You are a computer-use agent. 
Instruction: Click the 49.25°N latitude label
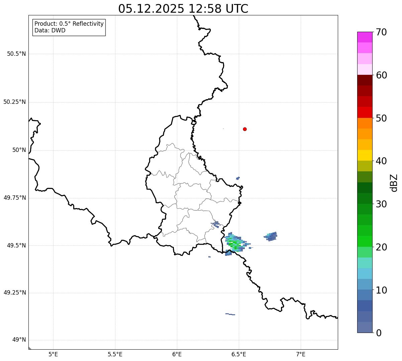(x=15, y=293)
